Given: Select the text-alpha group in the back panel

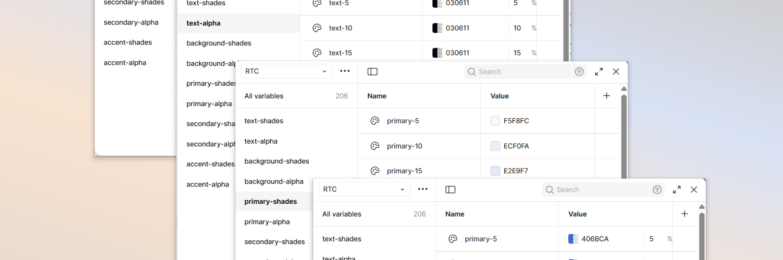Looking at the screenshot, I should click(203, 23).
